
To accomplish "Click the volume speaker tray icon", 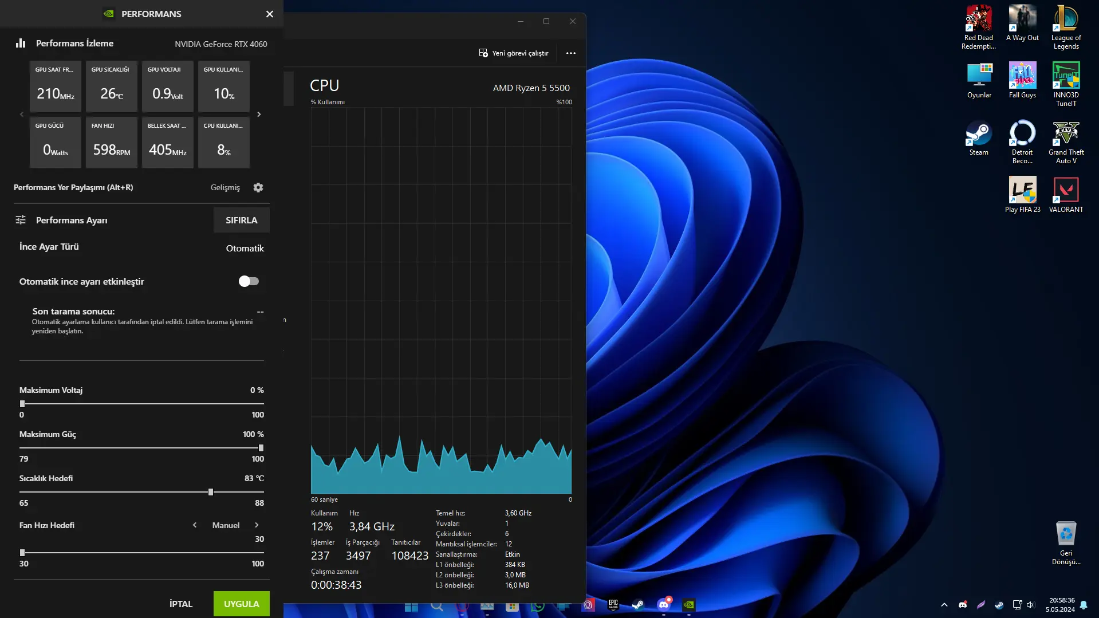I will (x=1030, y=605).
